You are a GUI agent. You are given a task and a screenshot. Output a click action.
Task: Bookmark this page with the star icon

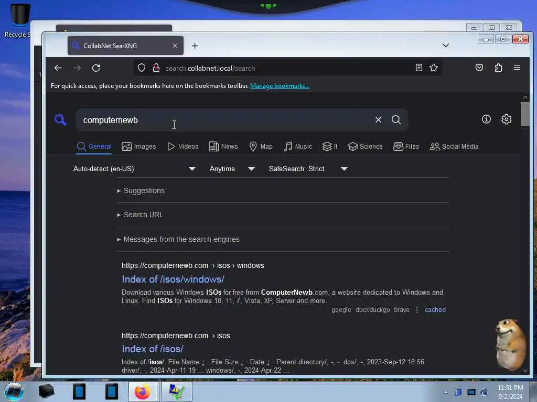coord(434,68)
